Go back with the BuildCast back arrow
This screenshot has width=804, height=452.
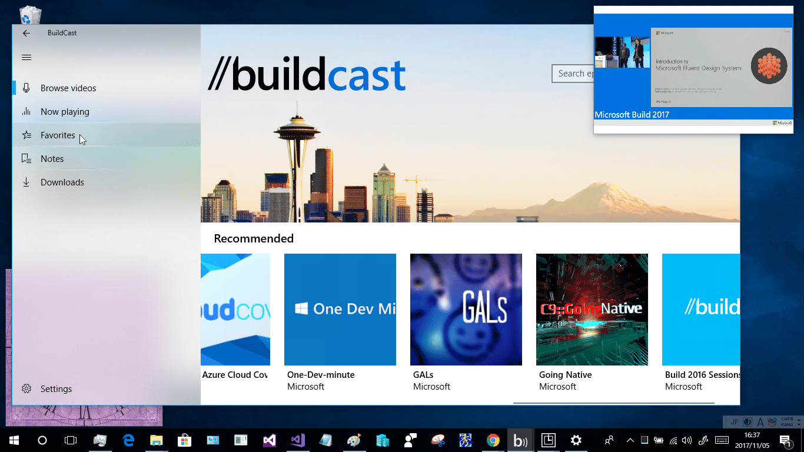coord(26,33)
